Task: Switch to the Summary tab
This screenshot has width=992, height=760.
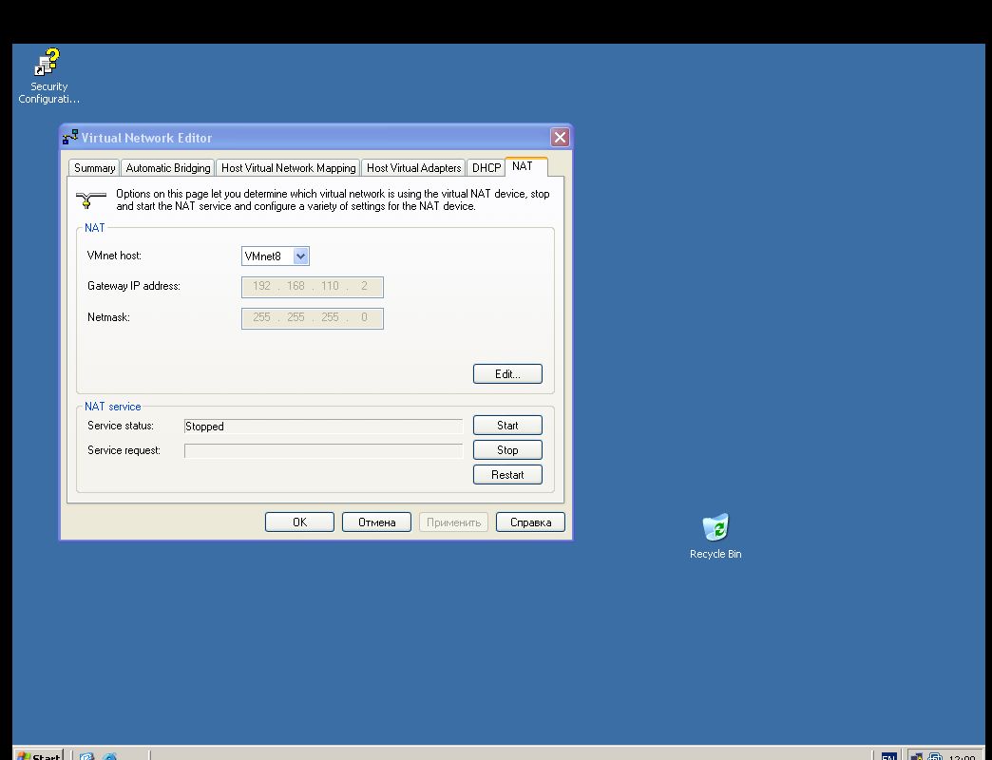Action: [94, 167]
